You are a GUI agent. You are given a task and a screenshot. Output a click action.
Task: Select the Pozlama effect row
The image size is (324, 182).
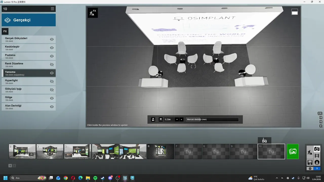pos(29,56)
